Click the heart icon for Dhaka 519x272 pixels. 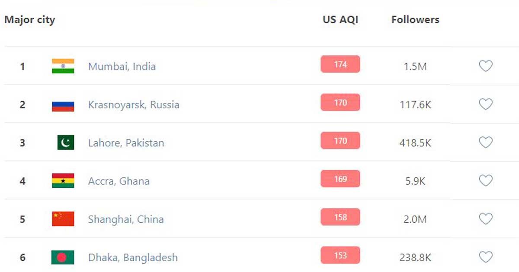(x=486, y=257)
